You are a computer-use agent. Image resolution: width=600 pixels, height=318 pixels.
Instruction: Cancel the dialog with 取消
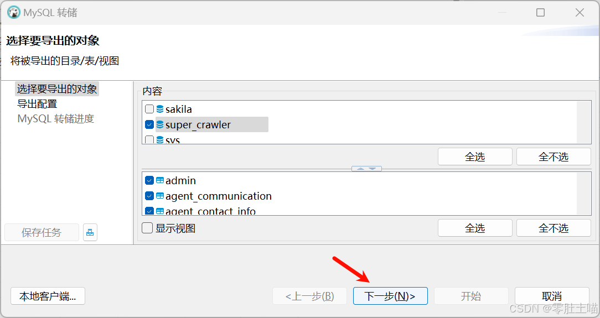point(552,296)
